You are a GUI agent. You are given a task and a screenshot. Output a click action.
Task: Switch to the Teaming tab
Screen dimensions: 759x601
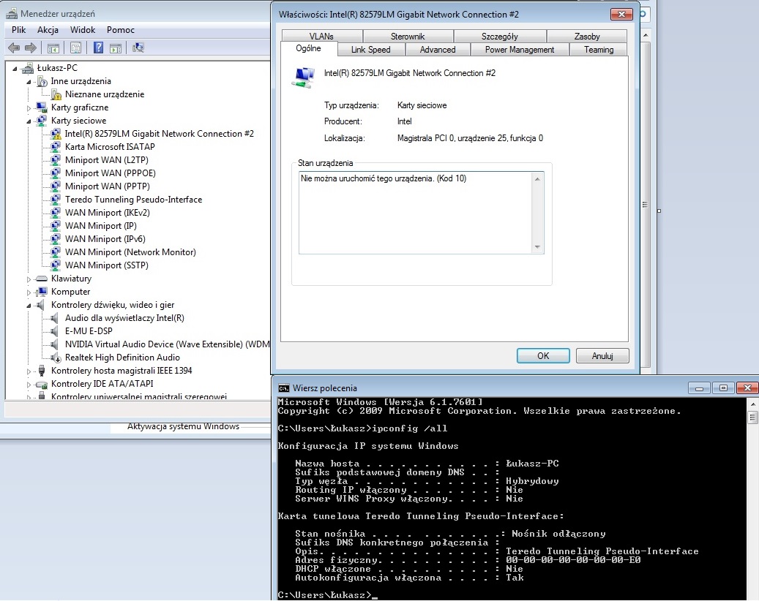coord(599,49)
